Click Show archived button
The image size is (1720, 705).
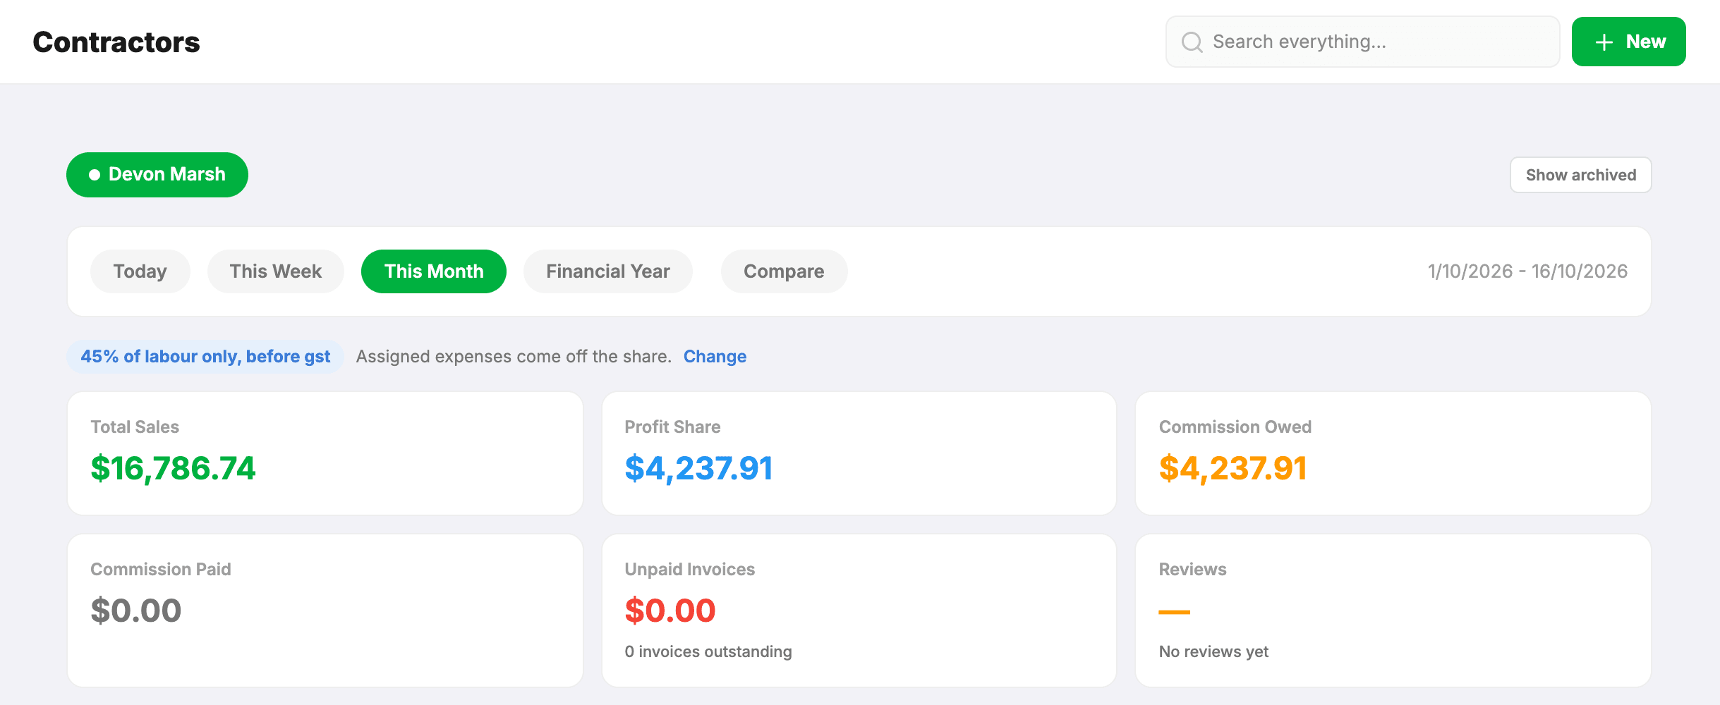(x=1580, y=175)
